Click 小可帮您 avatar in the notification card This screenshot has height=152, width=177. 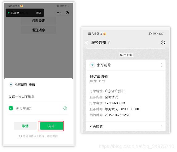93,65
